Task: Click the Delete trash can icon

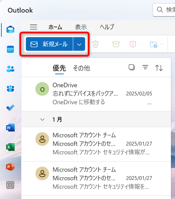Action: pyautogui.click(x=95, y=44)
